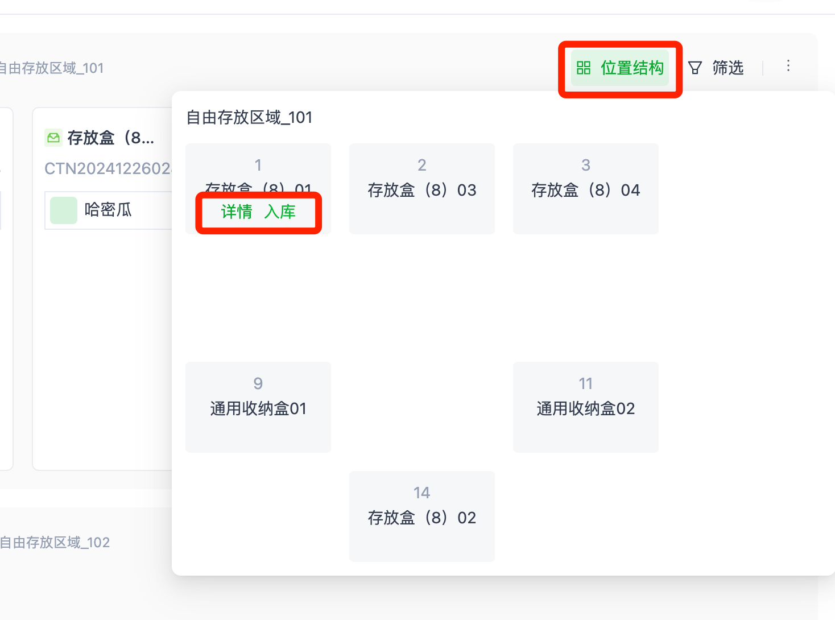Click the green storage box icon beside 存放盒（8

pos(53,138)
